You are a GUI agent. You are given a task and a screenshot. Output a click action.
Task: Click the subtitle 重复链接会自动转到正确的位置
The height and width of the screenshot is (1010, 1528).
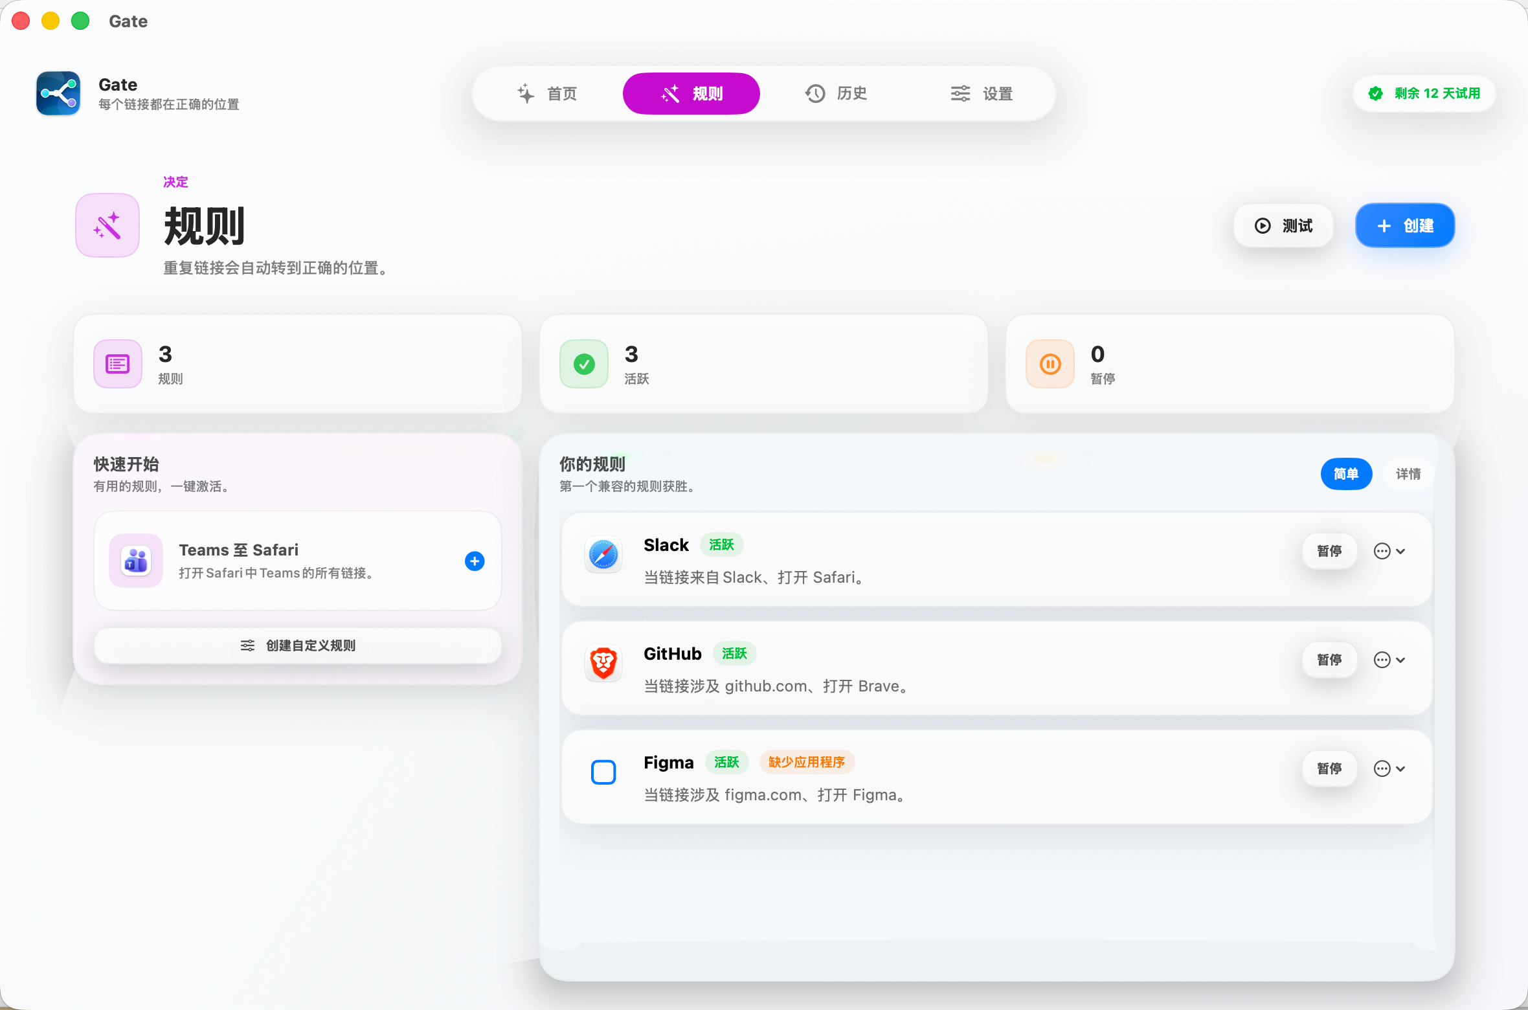(276, 268)
